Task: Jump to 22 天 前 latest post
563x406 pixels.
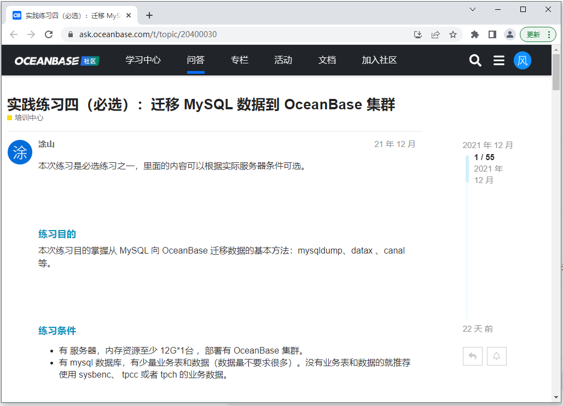Action: [478, 329]
